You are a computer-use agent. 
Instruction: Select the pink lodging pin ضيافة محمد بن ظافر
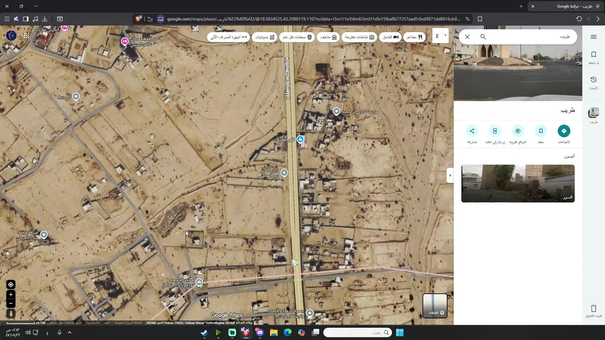125,42
